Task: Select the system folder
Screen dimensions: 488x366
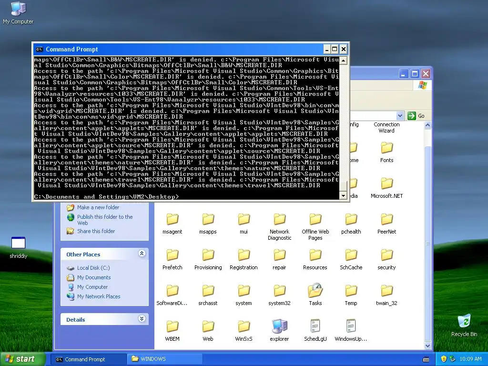Action: tap(244, 295)
